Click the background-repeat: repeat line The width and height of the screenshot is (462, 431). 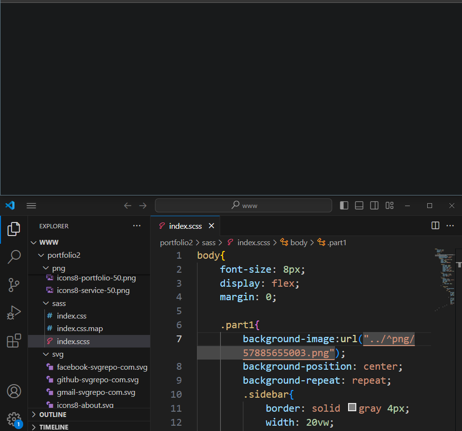point(317,381)
